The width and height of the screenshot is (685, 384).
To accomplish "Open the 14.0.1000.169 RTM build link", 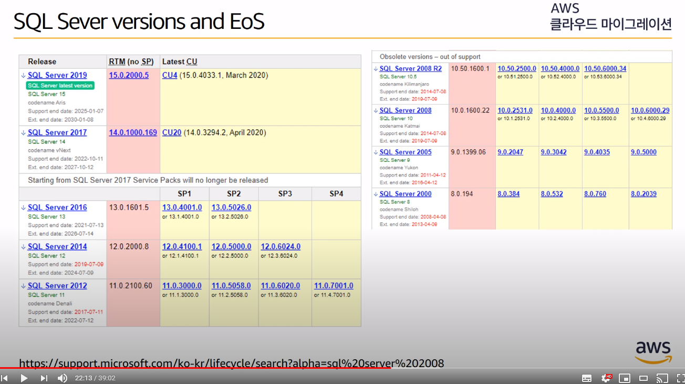I will [x=133, y=132].
